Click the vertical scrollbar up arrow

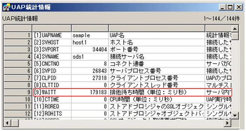(x=235, y=29)
